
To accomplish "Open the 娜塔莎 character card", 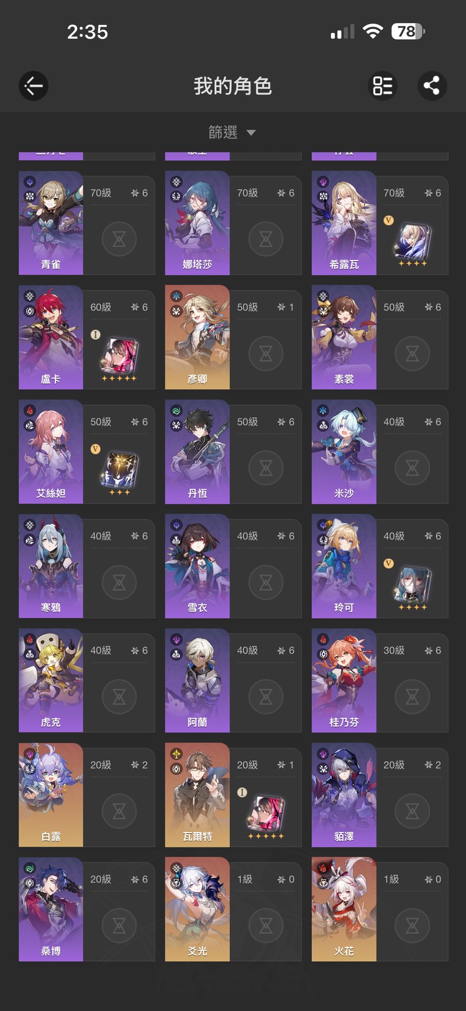I will [233, 223].
